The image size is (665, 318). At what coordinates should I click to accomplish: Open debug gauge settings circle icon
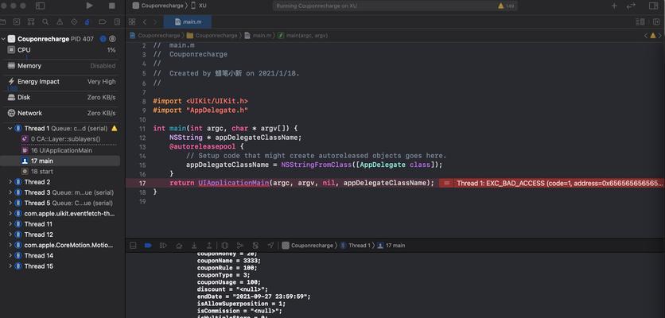112,39
